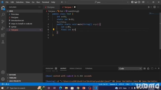The height and width of the screenshot is (90, 161).
Task: Change CRLF end of line sequence
Action: pos(128,84)
